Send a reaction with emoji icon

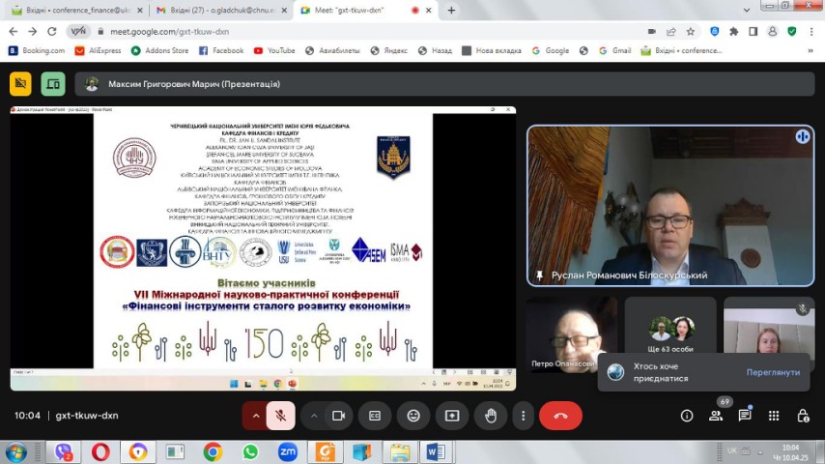point(413,416)
